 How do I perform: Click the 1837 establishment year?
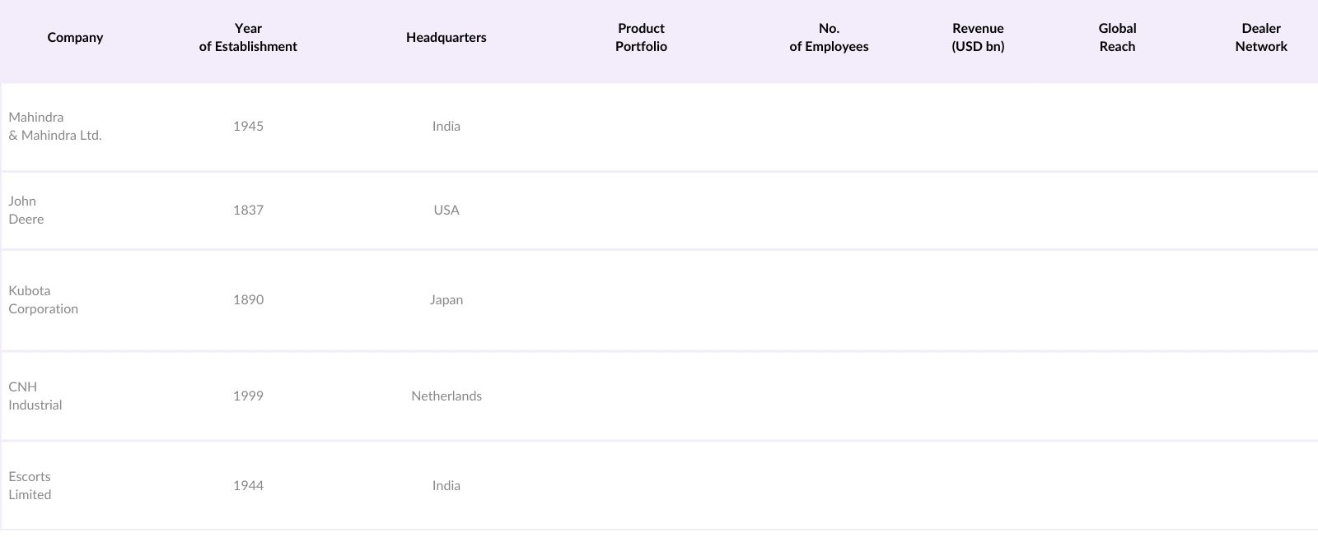(x=248, y=211)
